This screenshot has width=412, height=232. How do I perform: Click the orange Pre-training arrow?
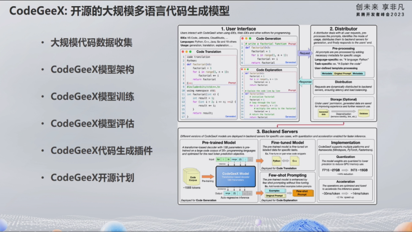[208, 176]
